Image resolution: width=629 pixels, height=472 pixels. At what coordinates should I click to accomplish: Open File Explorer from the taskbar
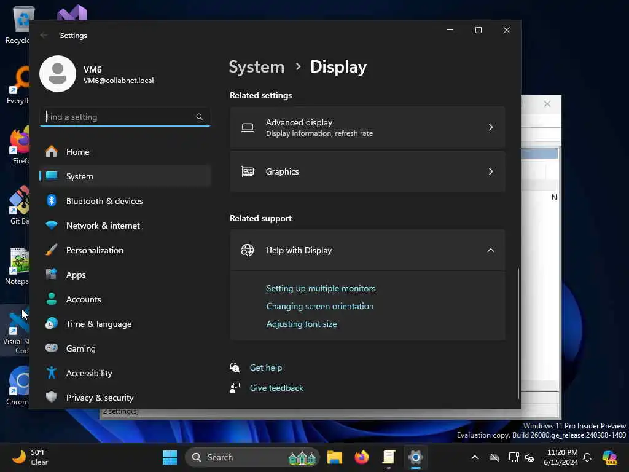pos(335,457)
